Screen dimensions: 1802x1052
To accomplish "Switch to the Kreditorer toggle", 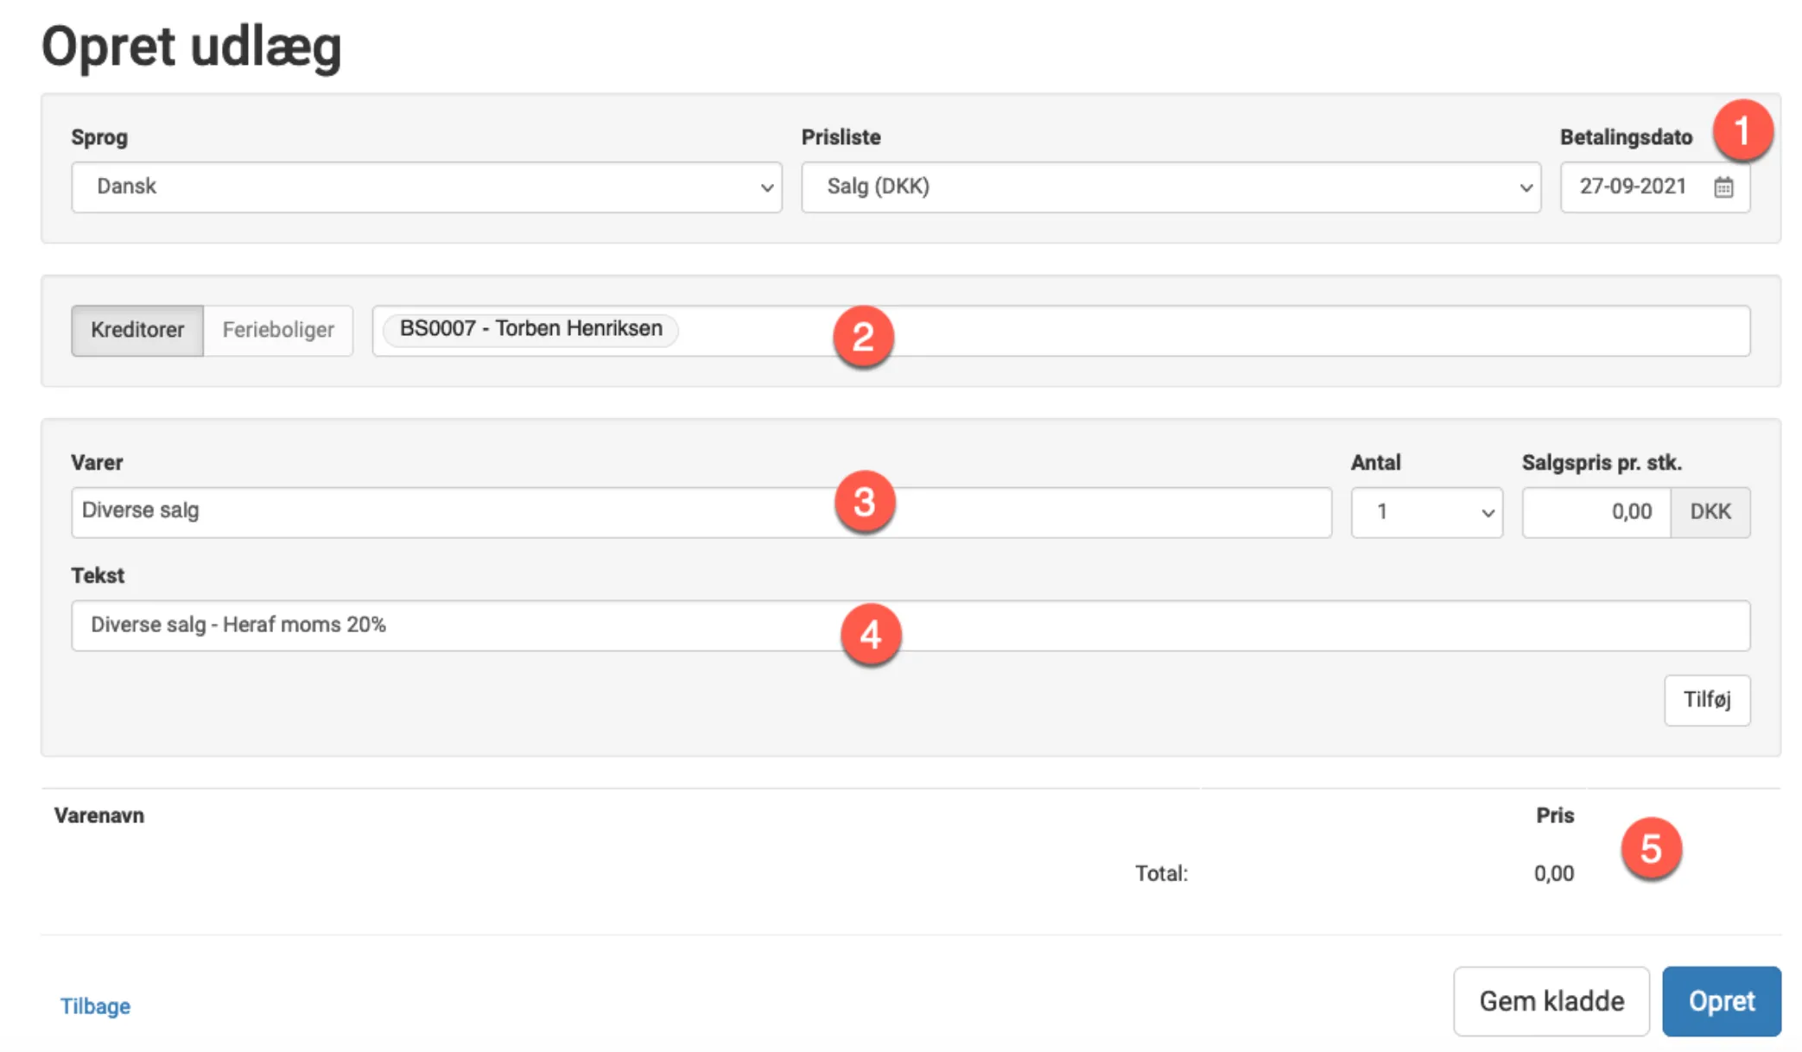I will tap(137, 330).
